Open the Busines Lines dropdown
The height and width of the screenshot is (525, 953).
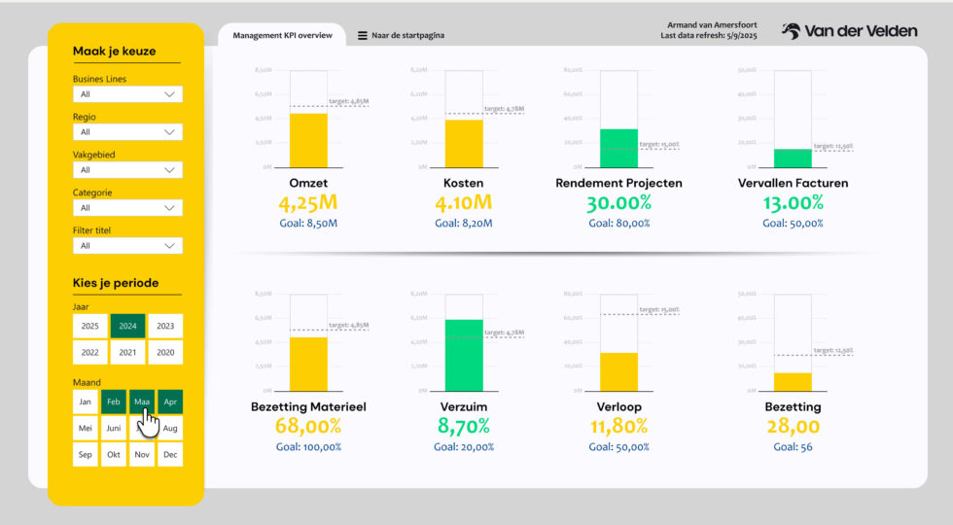click(127, 94)
